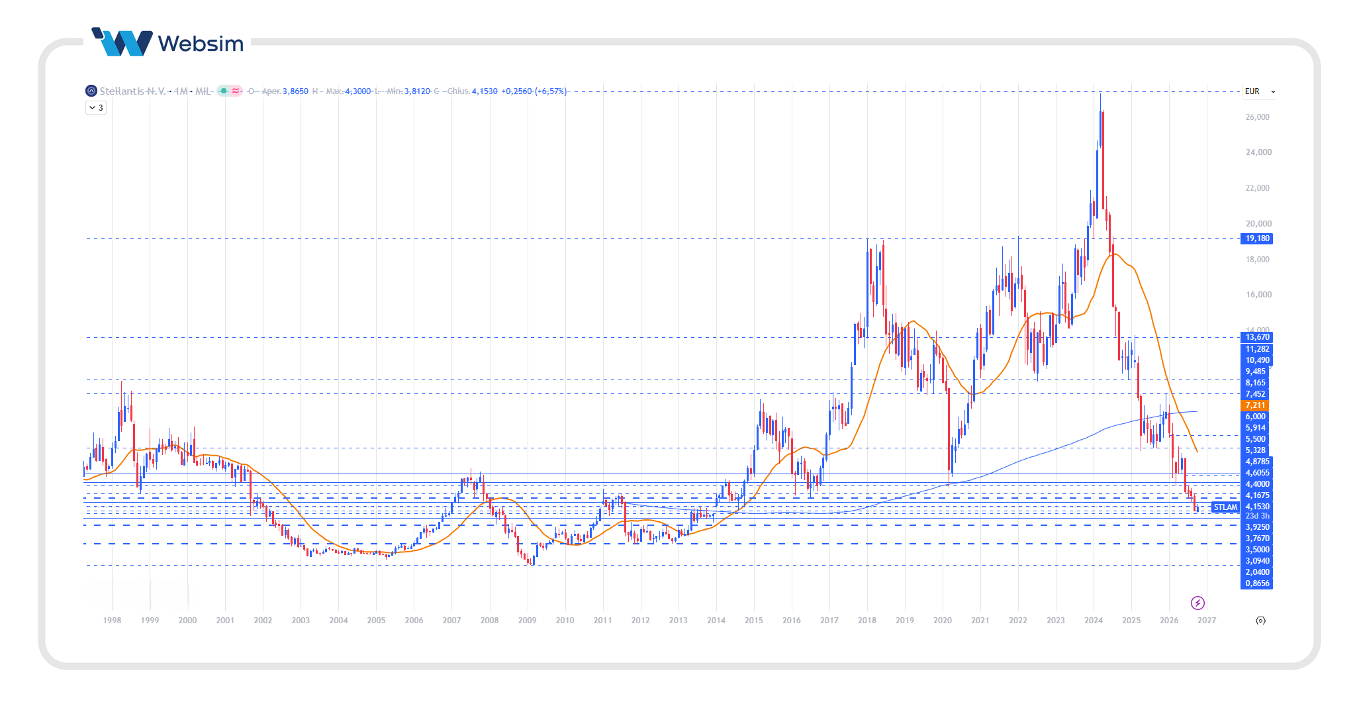Image resolution: width=1359 pixels, height=708 pixels.
Task: Click the 26,000 price axis tick
Action: point(1258,117)
